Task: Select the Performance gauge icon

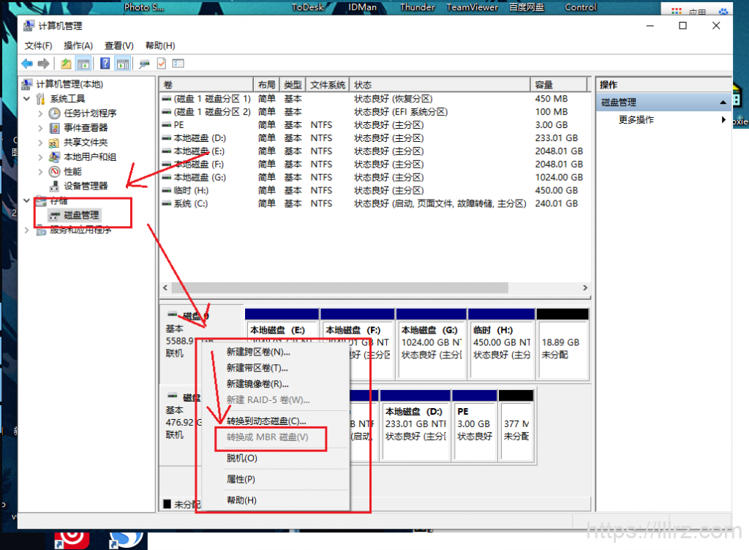Action: (x=54, y=171)
